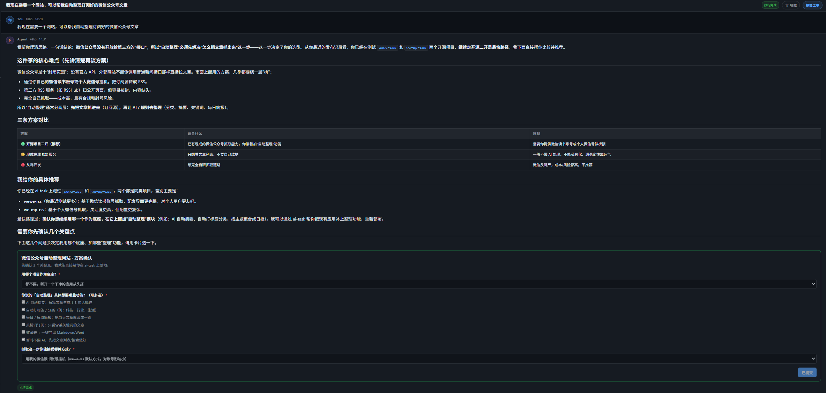Click the 执行完成 badge below the form card
Image resolution: width=826 pixels, height=393 pixels.
pos(25,388)
